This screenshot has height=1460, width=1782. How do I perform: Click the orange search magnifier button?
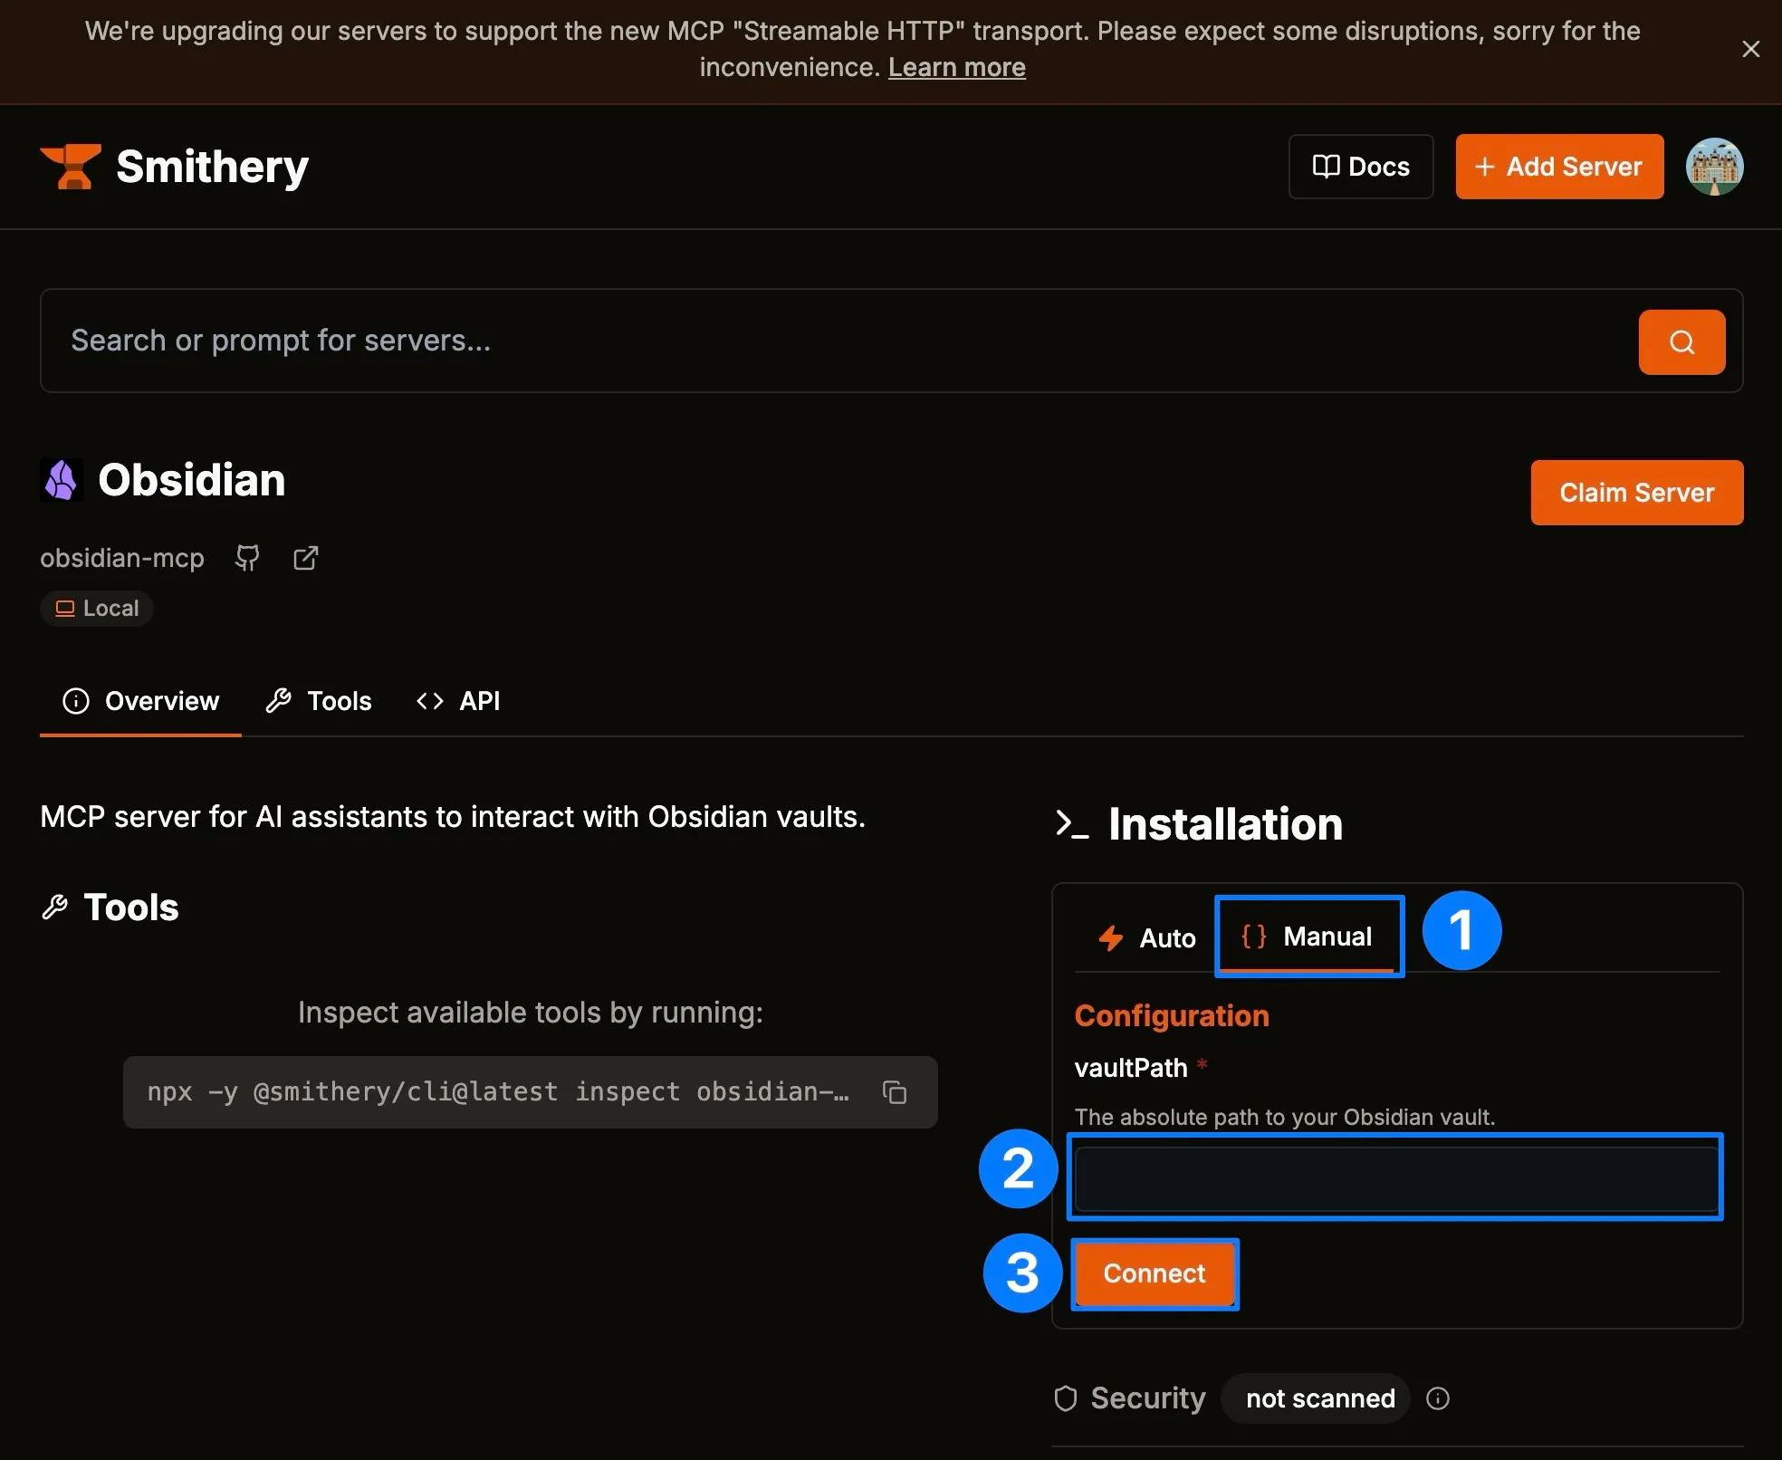[1681, 342]
